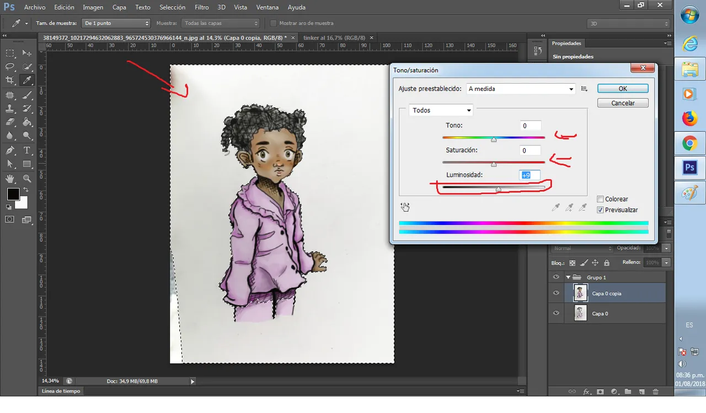Select the Eraser tool
706x413 pixels.
tap(10, 122)
